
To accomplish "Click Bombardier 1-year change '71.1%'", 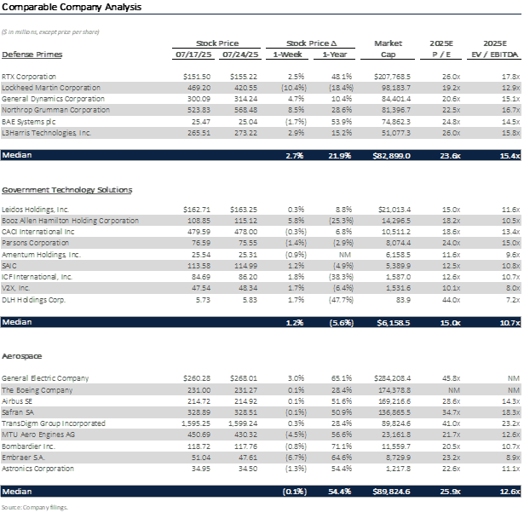I will (x=342, y=446).
